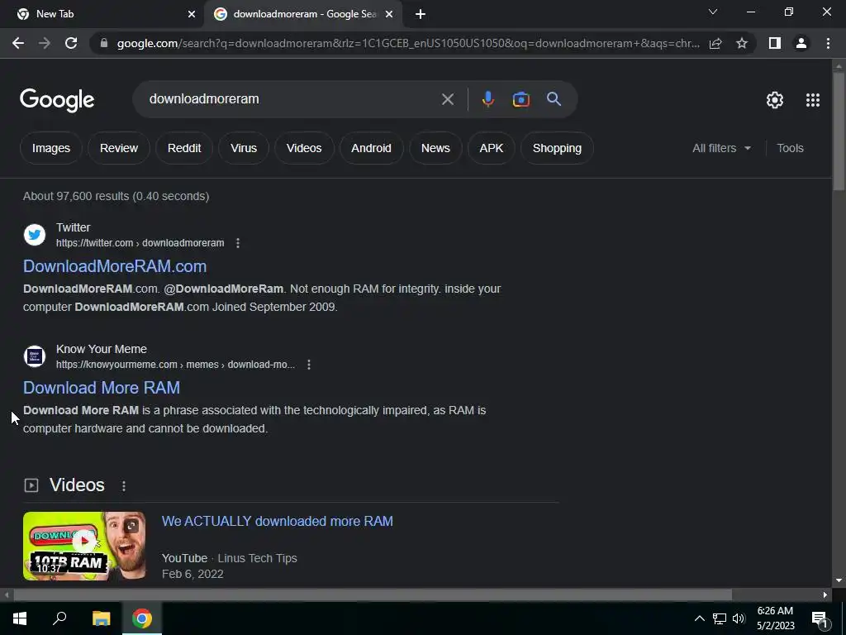Open a new browser tab

[x=421, y=14]
